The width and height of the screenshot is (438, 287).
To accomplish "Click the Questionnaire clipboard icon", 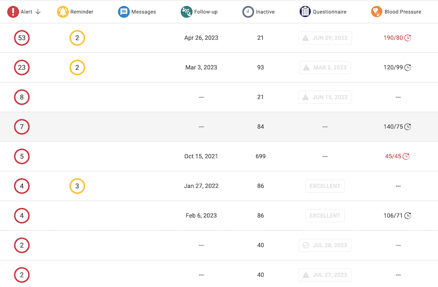I will coord(305,12).
